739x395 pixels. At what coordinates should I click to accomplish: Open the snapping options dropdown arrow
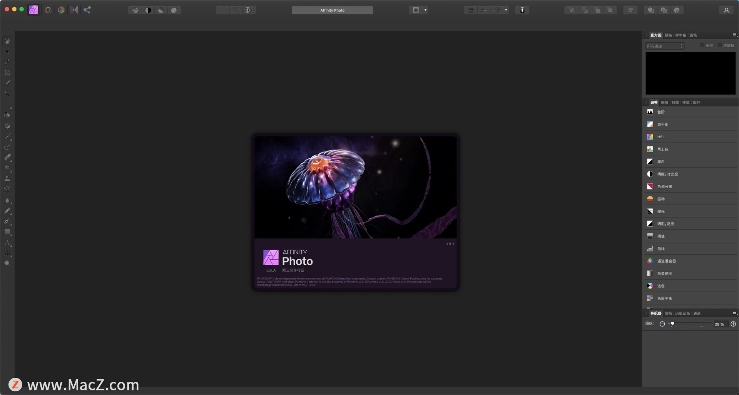coord(506,10)
